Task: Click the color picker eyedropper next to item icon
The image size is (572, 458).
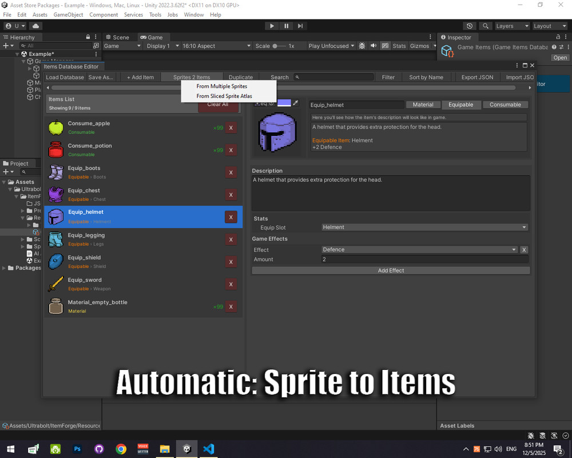Action: (x=296, y=102)
